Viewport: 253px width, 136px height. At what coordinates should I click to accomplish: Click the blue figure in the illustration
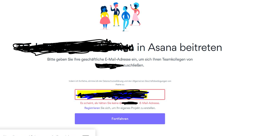click(x=126, y=19)
